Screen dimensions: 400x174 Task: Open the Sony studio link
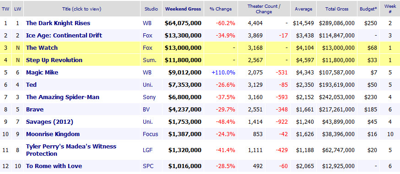click(149, 97)
